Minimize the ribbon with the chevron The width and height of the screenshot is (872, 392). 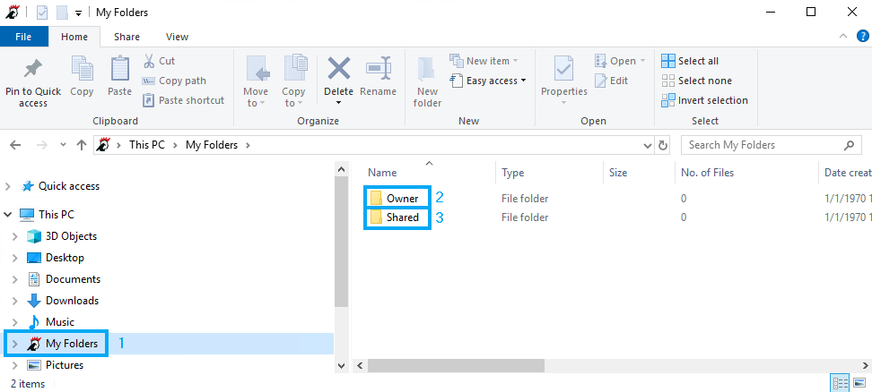(843, 37)
